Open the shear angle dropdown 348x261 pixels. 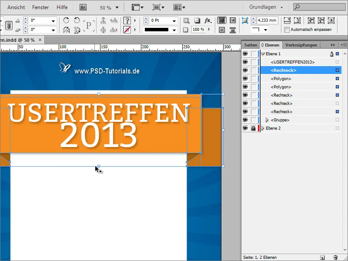[x=53, y=30]
